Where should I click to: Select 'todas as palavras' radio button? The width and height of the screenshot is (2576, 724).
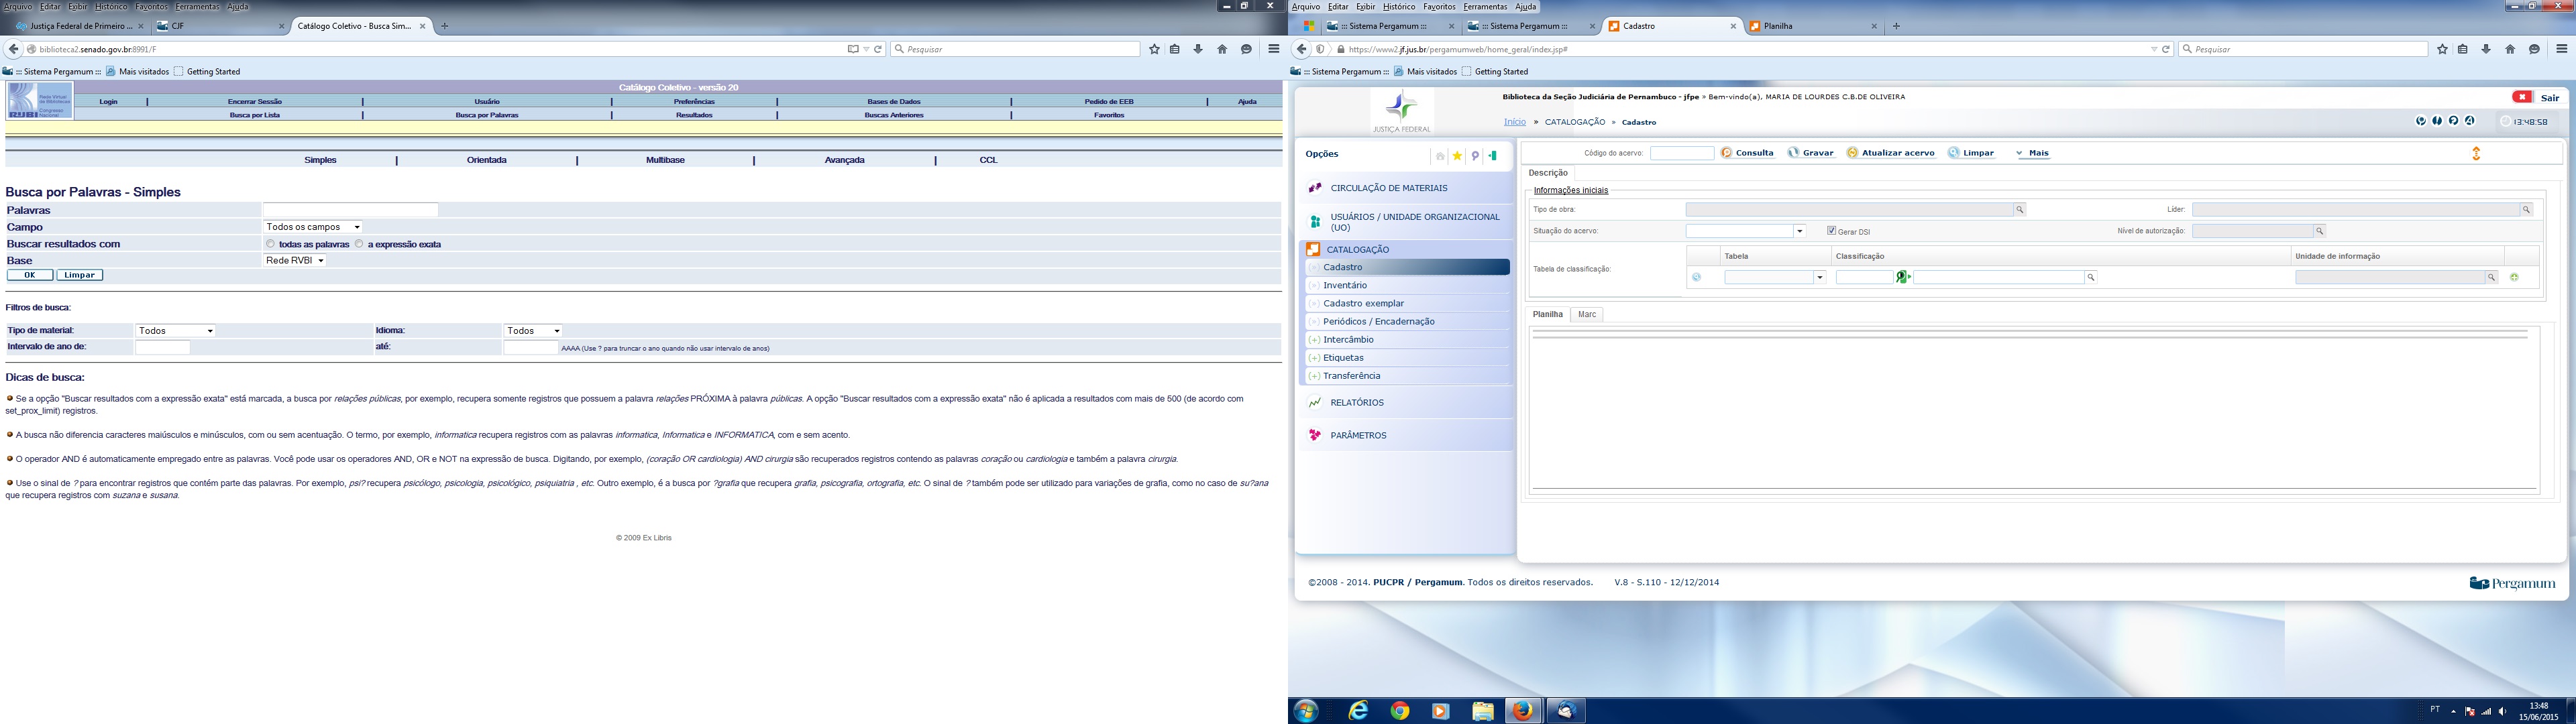point(270,244)
